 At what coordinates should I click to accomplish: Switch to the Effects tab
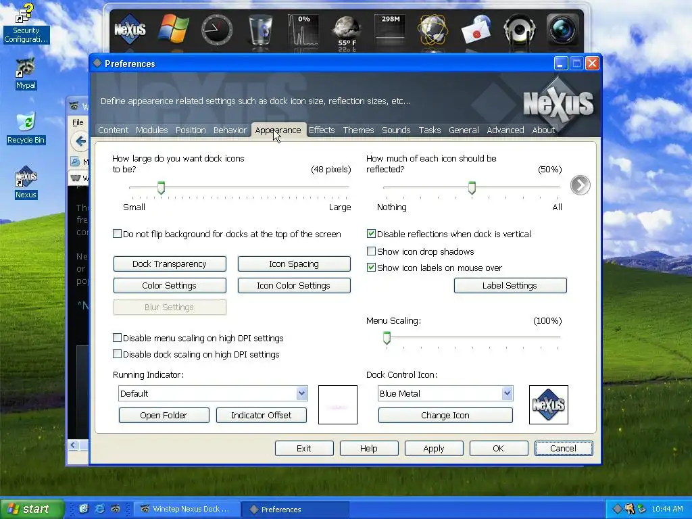coord(322,130)
